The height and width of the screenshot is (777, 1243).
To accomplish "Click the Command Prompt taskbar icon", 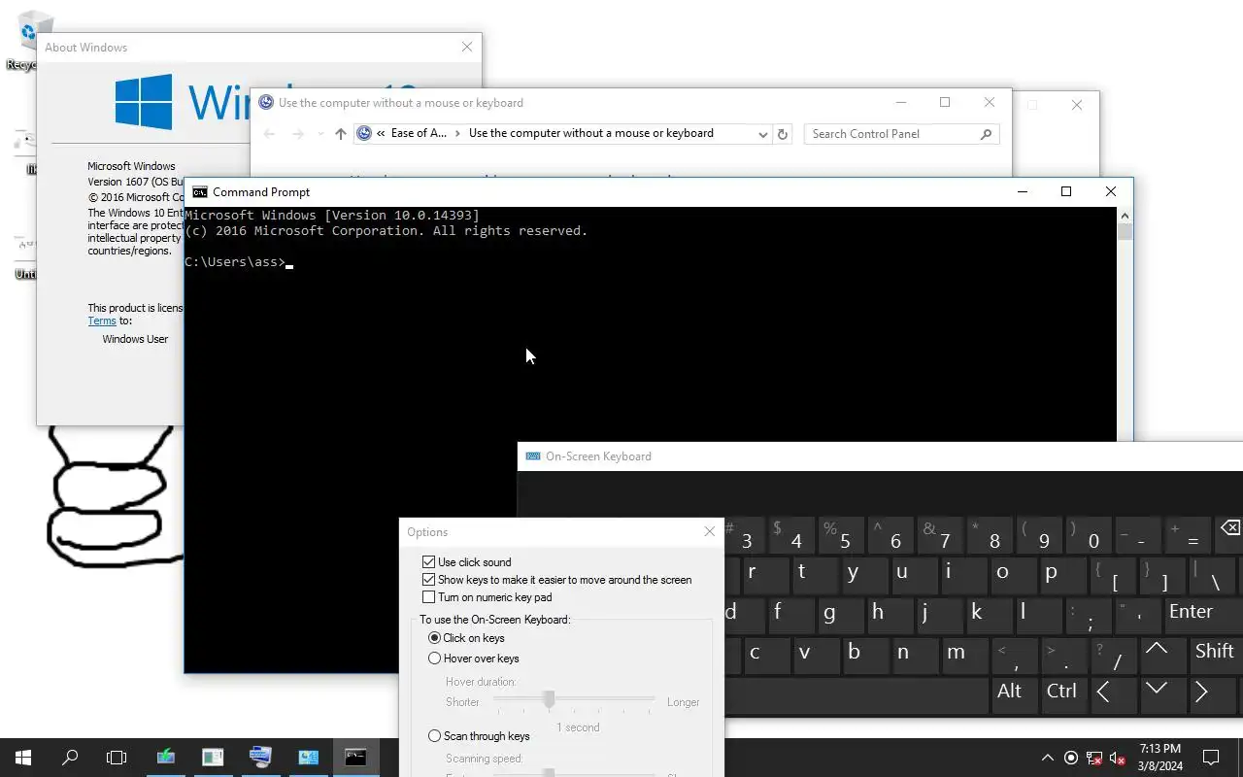I will click(x=355, y=758).
